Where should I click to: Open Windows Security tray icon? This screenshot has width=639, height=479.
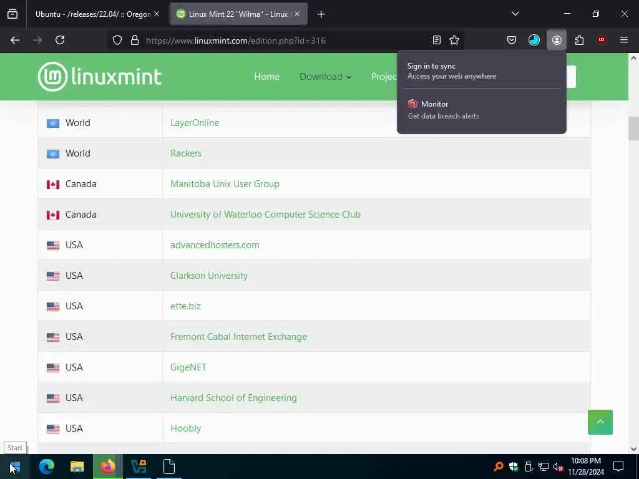tap(514, 467)
